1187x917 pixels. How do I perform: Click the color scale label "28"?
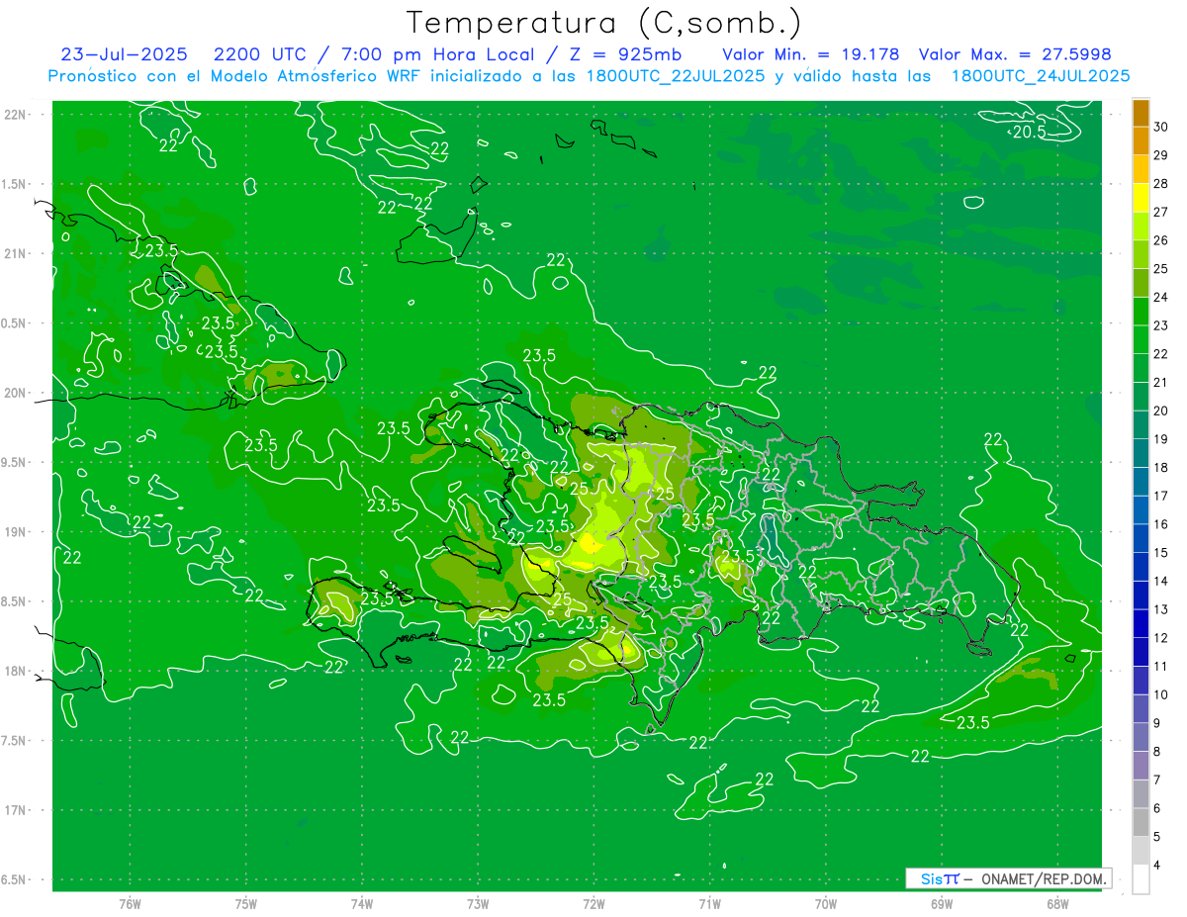(1160, 183)
